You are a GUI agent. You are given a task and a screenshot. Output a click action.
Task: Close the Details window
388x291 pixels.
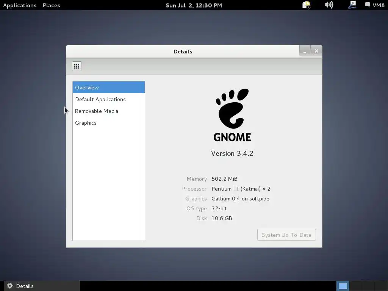(x=316, y=51)
